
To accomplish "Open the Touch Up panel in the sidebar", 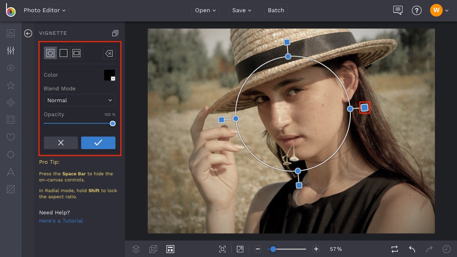I will pyautogui.click(x=10, y=67).
